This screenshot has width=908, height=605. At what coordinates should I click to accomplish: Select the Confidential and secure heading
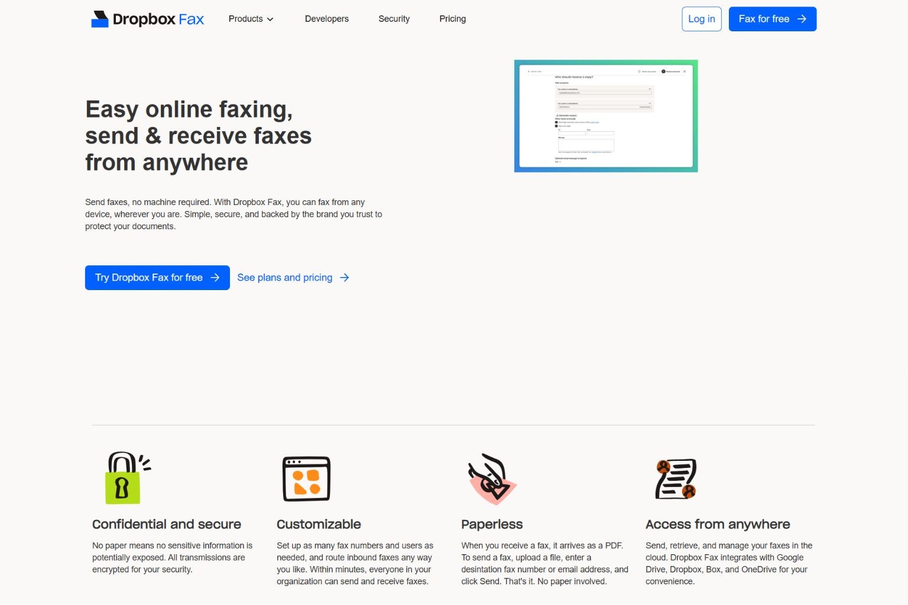[x=167, y=524]
